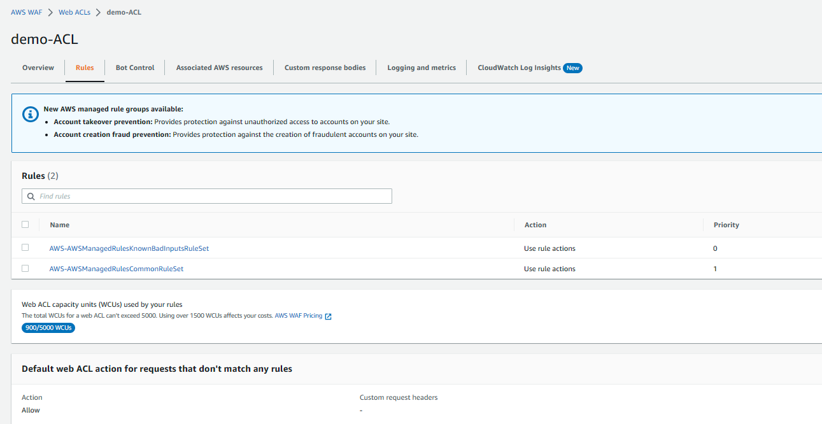Click the 'Action' label under Default web ACL action
Screen dimensions: 822x424
tap(32, 397)
